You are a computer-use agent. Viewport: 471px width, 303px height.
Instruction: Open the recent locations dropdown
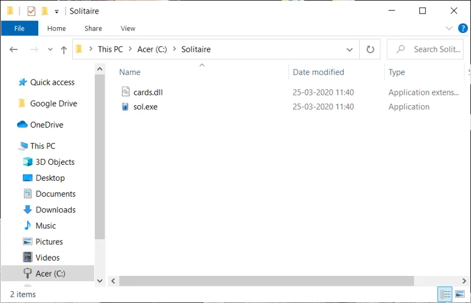pos(50,49)
